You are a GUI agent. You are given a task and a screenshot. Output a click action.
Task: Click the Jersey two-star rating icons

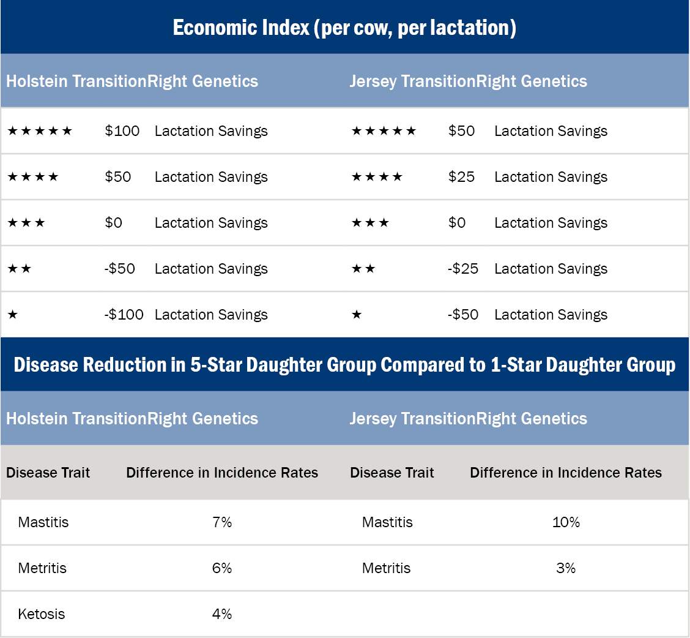(363, 269)
